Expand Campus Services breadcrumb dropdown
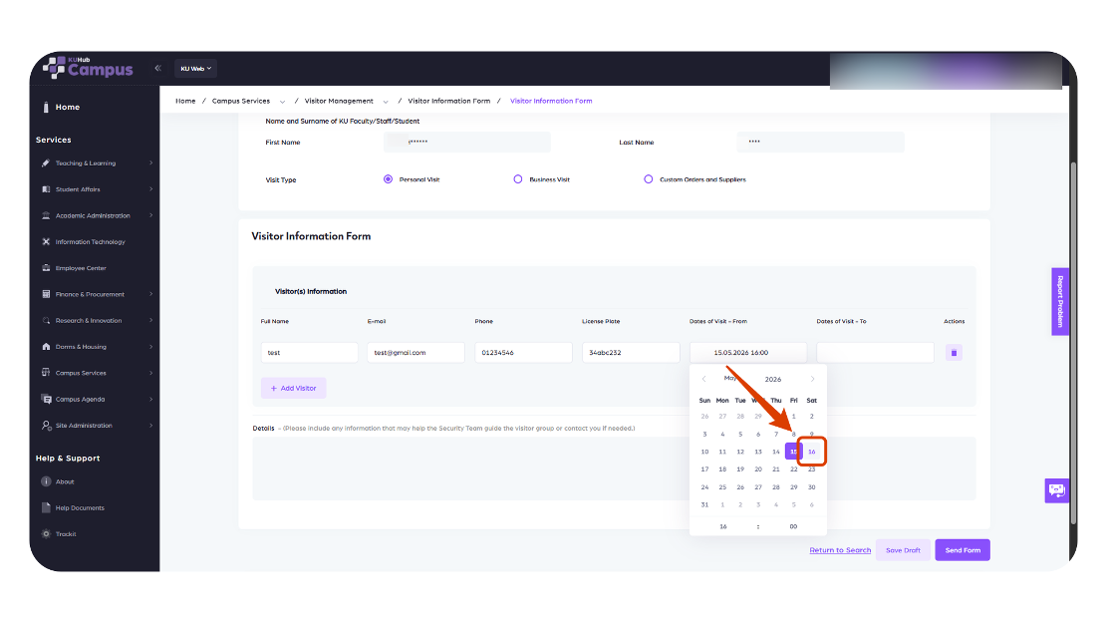The image size is (1107, 623). click(x=282, y=102)
